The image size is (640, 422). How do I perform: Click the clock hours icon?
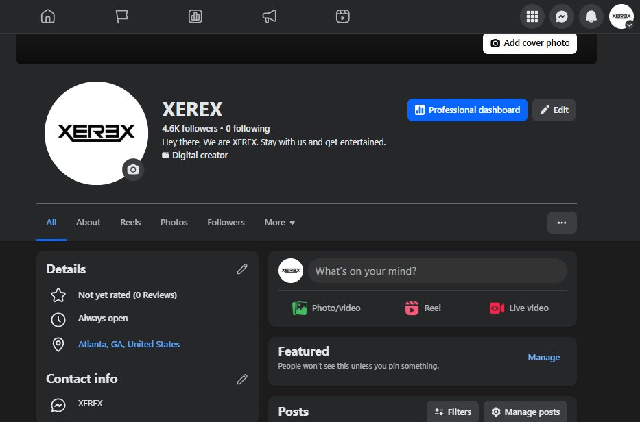click(x=58, y=320)
